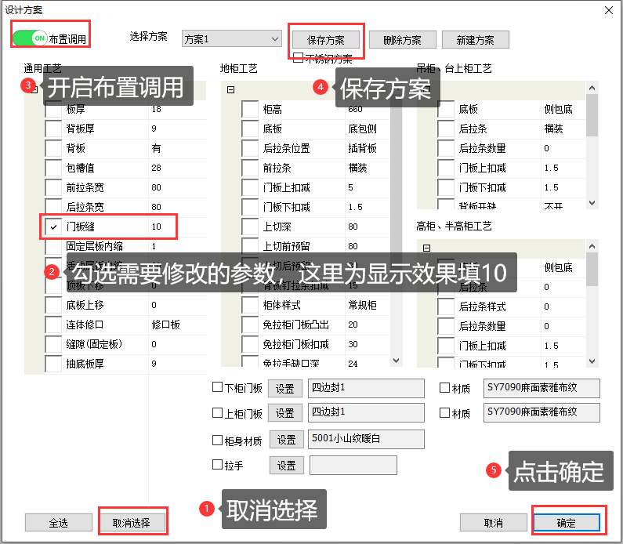This screenshot has width=623, height=544.
Task: Click the 取消选择 button
Action: (132, 522)
